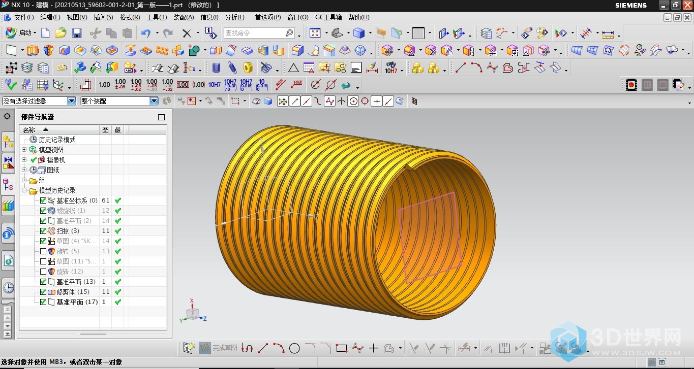Start macro recording with the red record icon
This screenshot has height=369, width=694.
coord(631,85)
